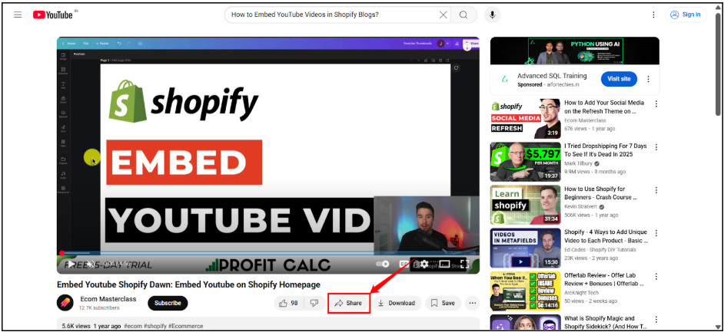Open 'Offerlab Review - Offer Lab' title
The image size is (724, 332).
(x=606, y=280)
